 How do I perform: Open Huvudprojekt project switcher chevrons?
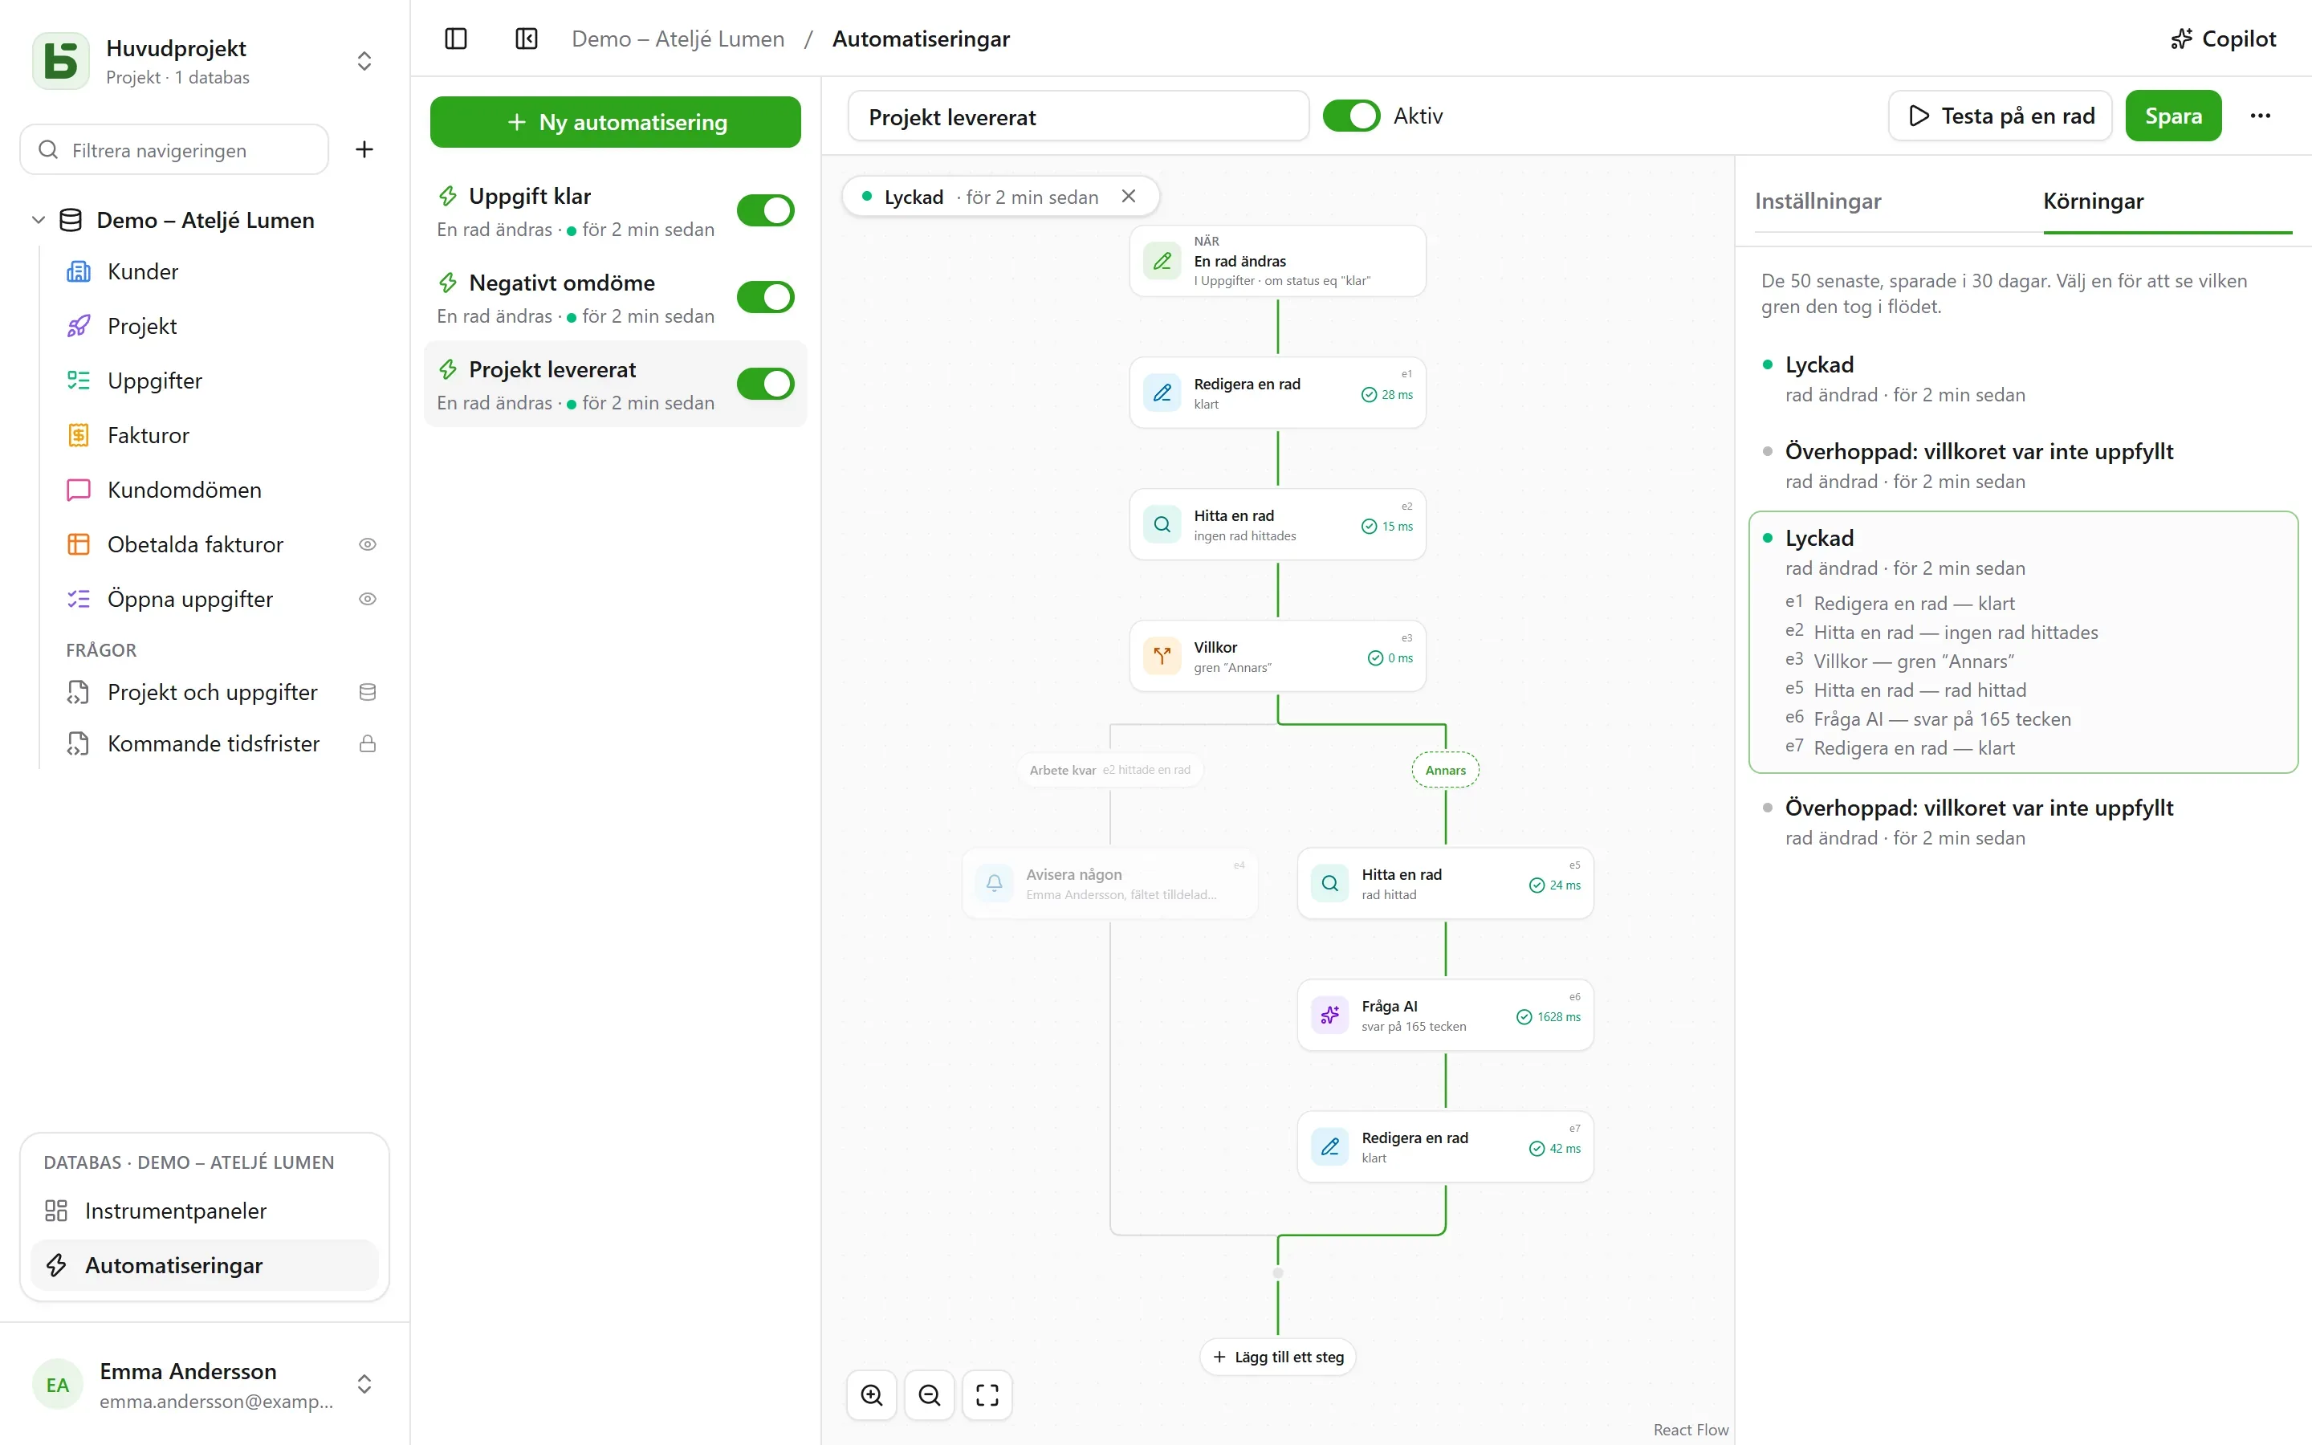click(364, 61)
